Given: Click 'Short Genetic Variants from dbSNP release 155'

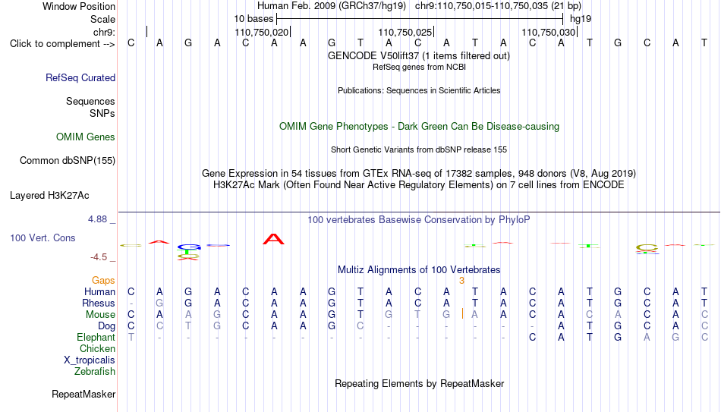Looking at the screenshot, I should [x=419, y=150].
